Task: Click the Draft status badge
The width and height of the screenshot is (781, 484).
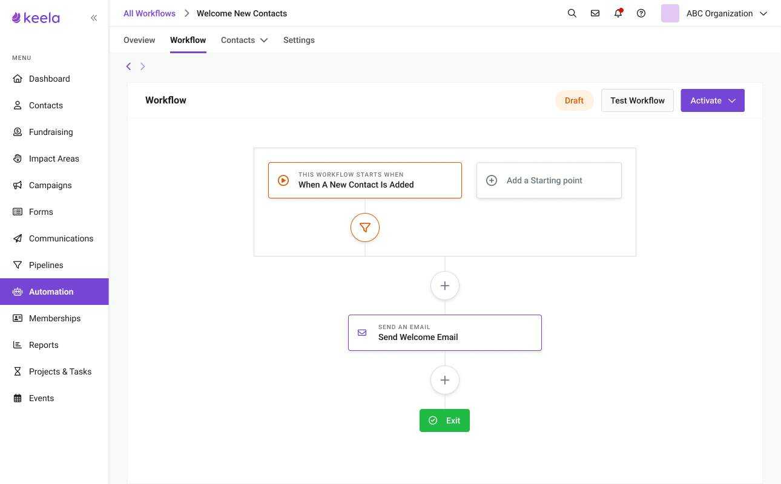Action: 574,100
